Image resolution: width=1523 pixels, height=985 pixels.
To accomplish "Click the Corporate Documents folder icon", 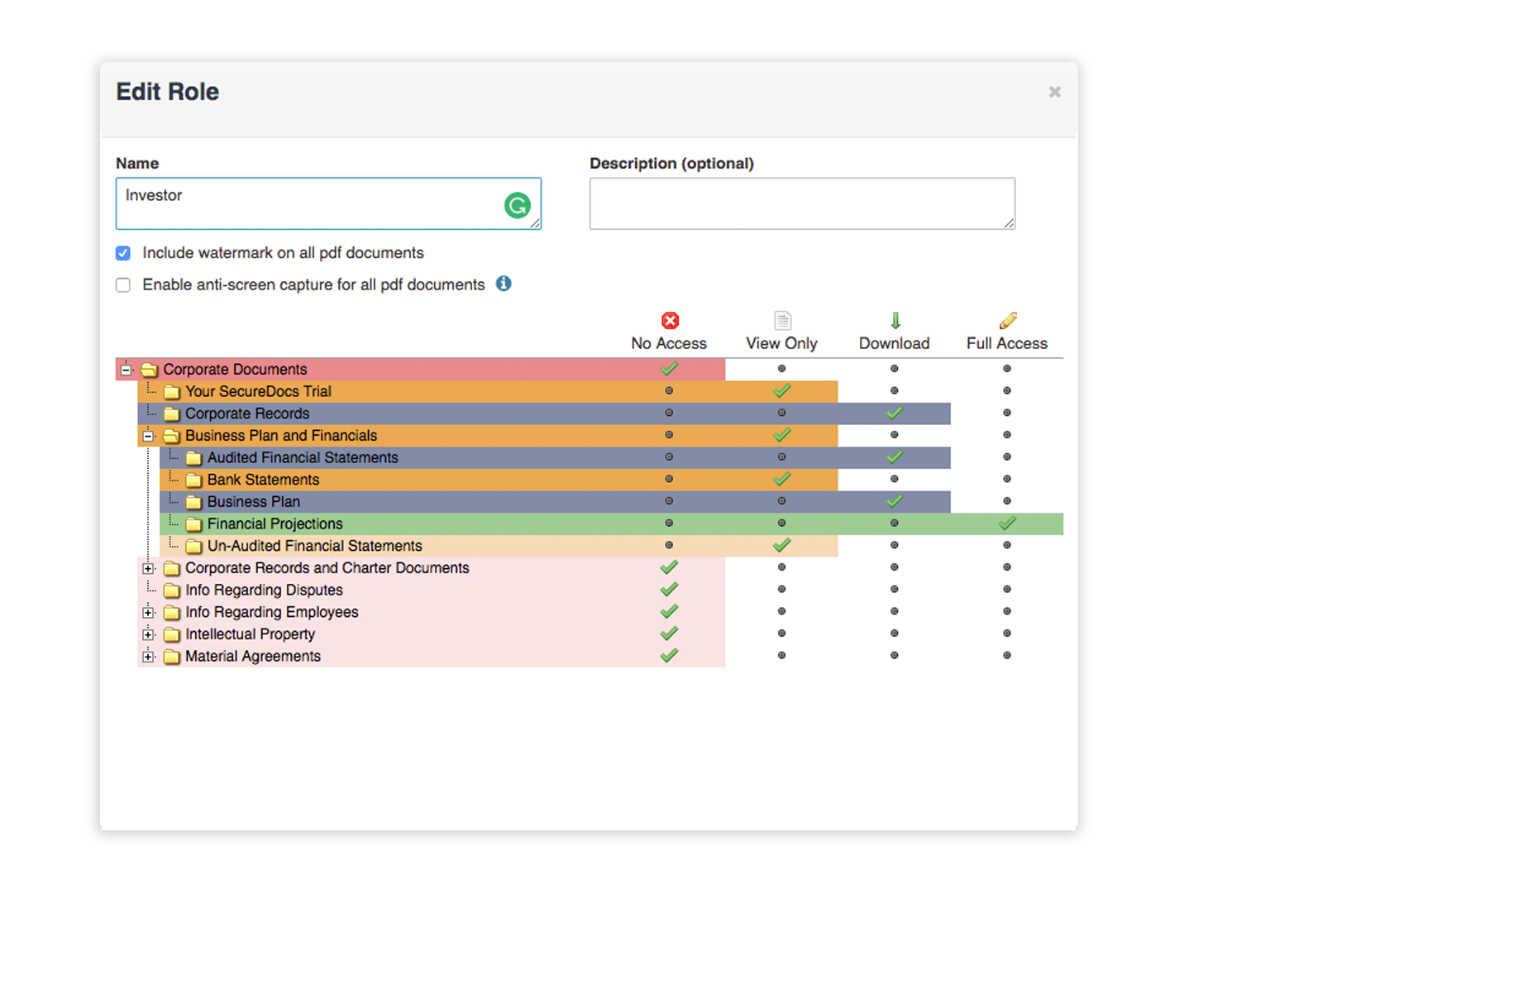I will (x=150, y=370).
